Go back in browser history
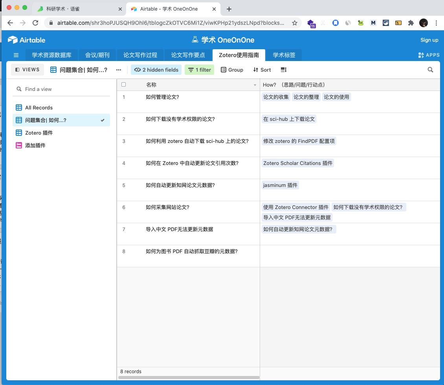 pos(10,23)
